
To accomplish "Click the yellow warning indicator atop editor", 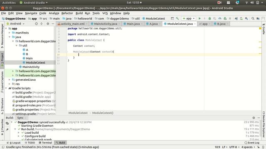I will (260, 29).
